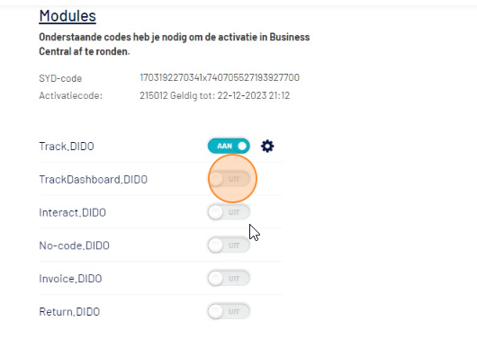Select the Invoice.DIDO label text

click(70, 279)
